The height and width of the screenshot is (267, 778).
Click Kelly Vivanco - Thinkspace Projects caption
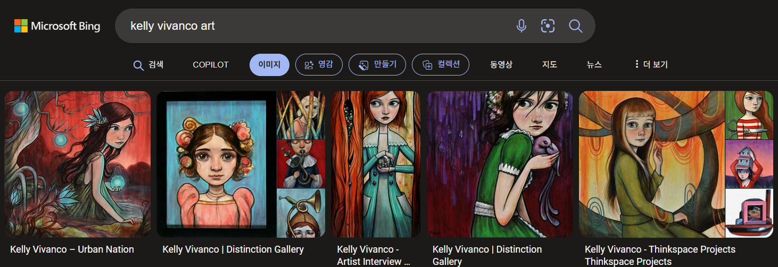click(x=660, y=255)
